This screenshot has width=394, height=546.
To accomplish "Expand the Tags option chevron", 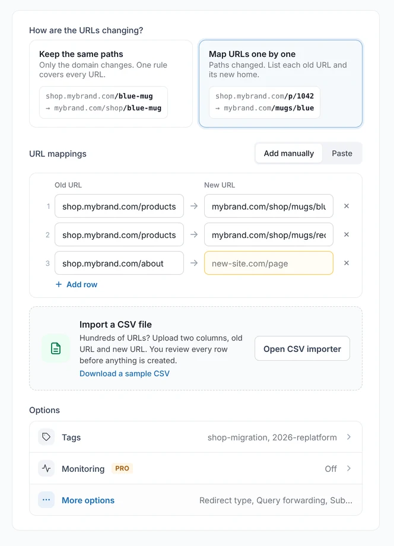I will click(x=349, y=437).
